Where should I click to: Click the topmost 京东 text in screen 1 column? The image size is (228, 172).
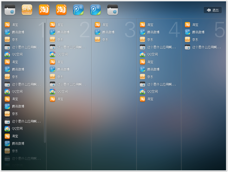tap(15, 40)
